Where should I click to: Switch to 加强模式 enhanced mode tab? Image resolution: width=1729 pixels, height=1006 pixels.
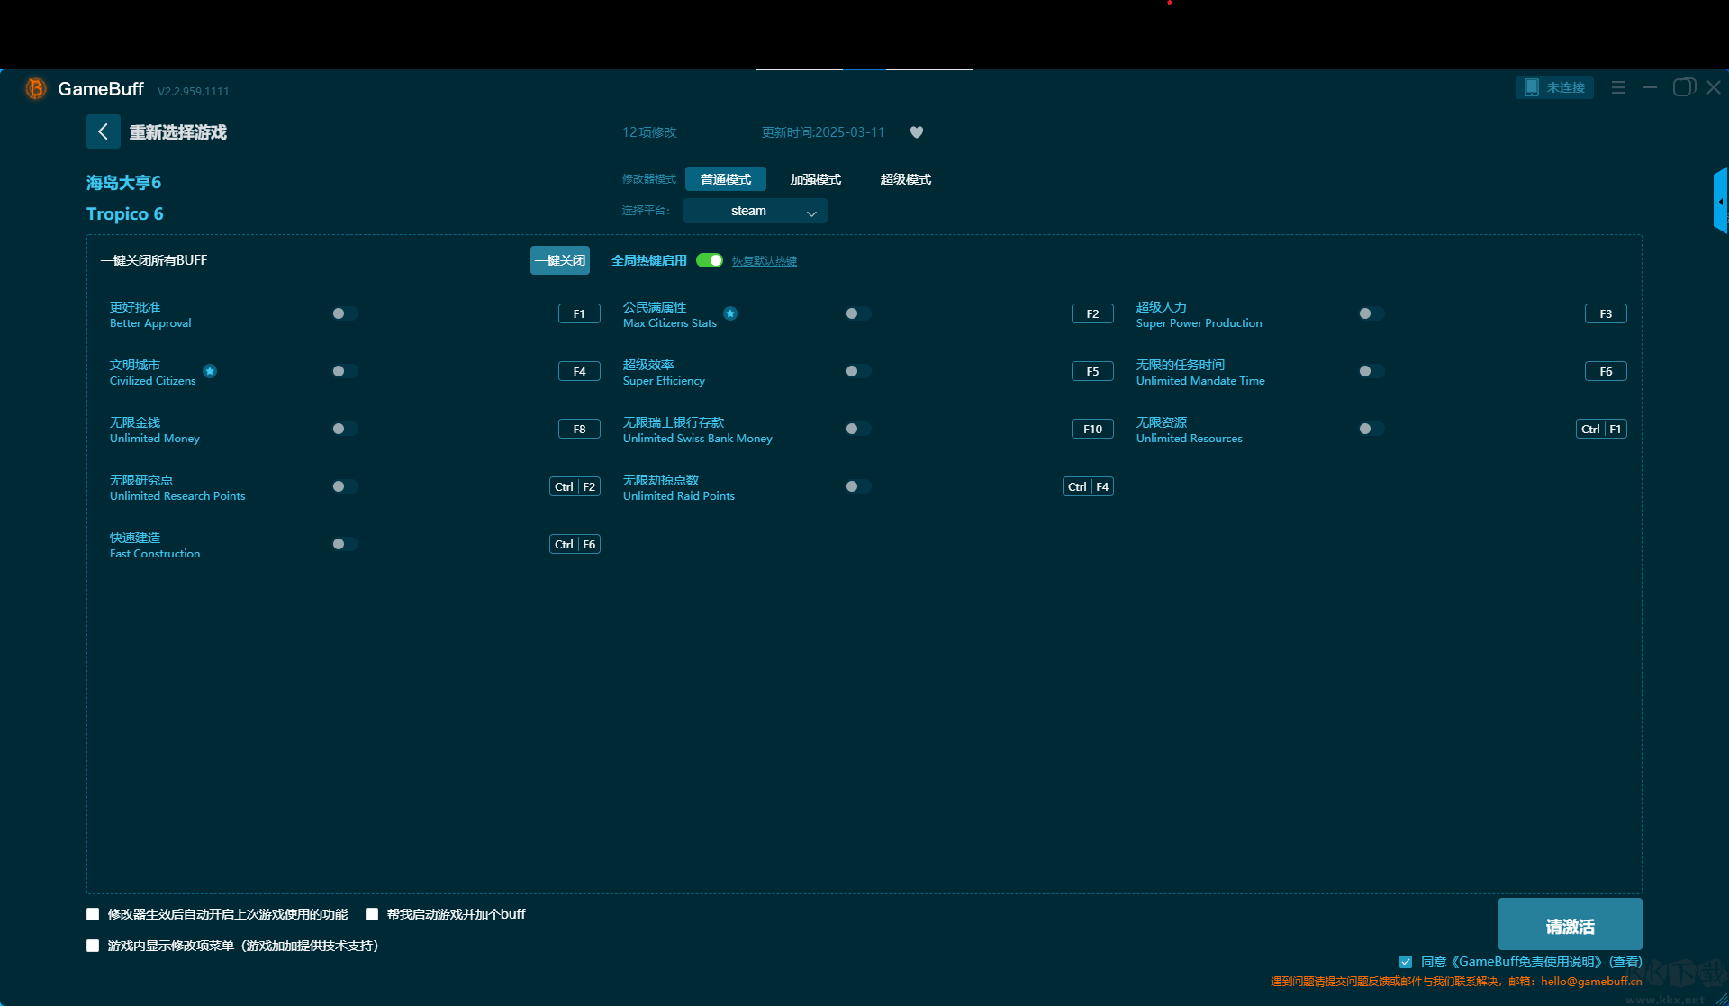(x=815, y=179)
